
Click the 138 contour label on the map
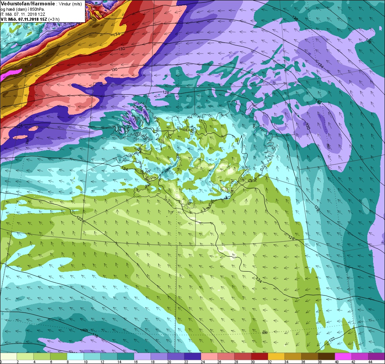pos(368,41)
